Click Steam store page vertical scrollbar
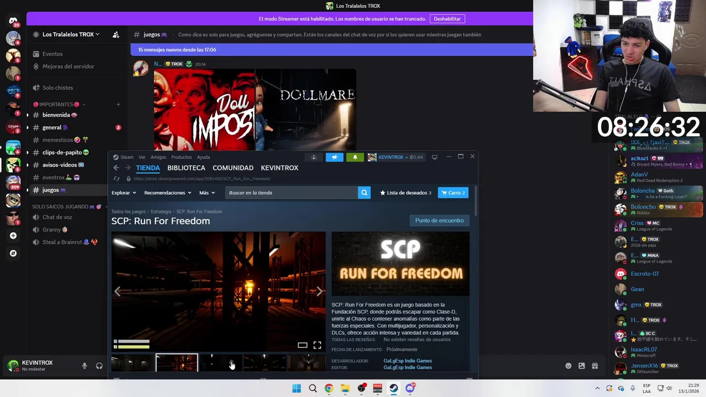Image resolution: width=706 pixels, height=397 pixels. coord(475,201)
